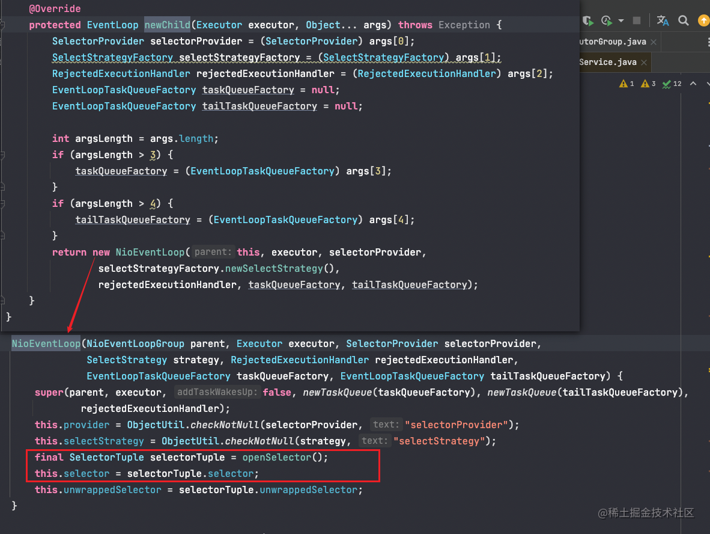This screenshot has height=534, width=710.
Task: Click NioEventLoopGroup parameter type
Action: 135,343
